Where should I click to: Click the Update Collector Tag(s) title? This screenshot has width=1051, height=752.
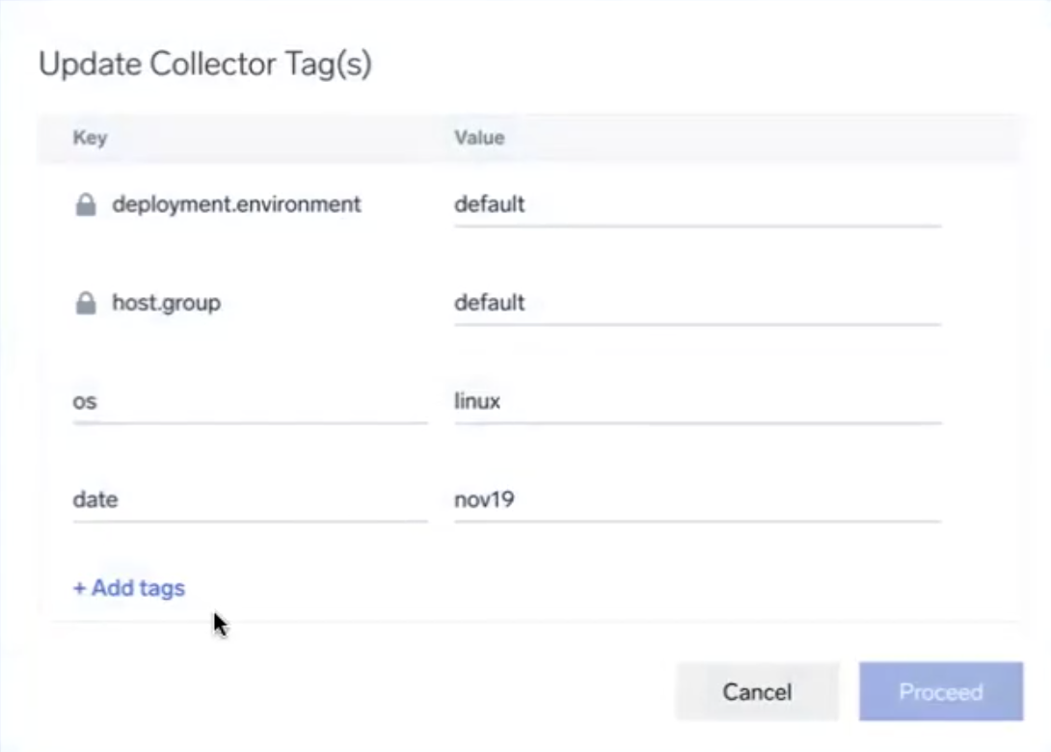tap(203, 64)
